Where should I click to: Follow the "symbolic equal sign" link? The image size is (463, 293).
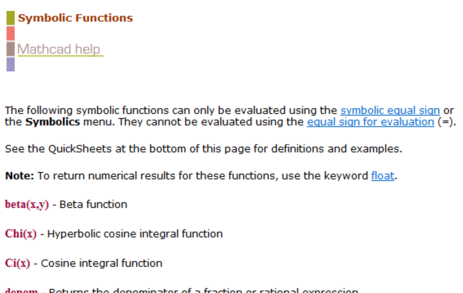[x=390, y=111]
